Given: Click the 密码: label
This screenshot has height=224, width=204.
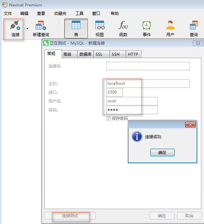Looking at the screenshot, I should [x=53, y=110].
